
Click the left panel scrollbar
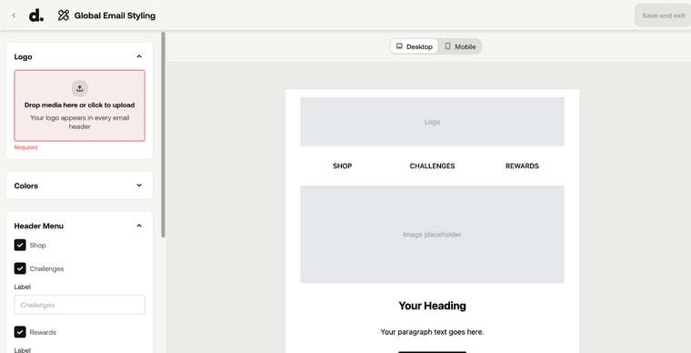pos(163,135)
